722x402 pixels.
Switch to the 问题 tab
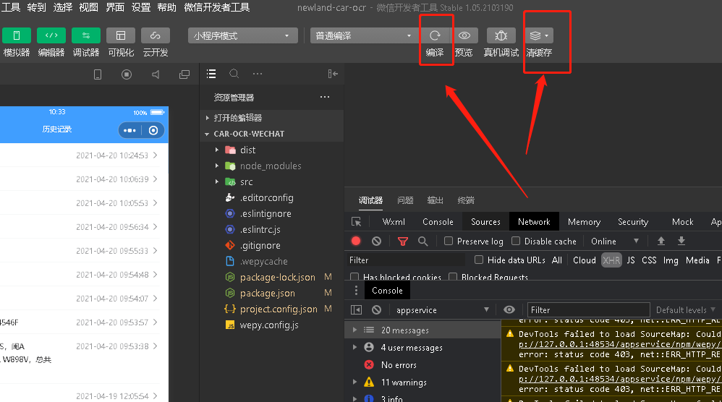pos(405,200)
